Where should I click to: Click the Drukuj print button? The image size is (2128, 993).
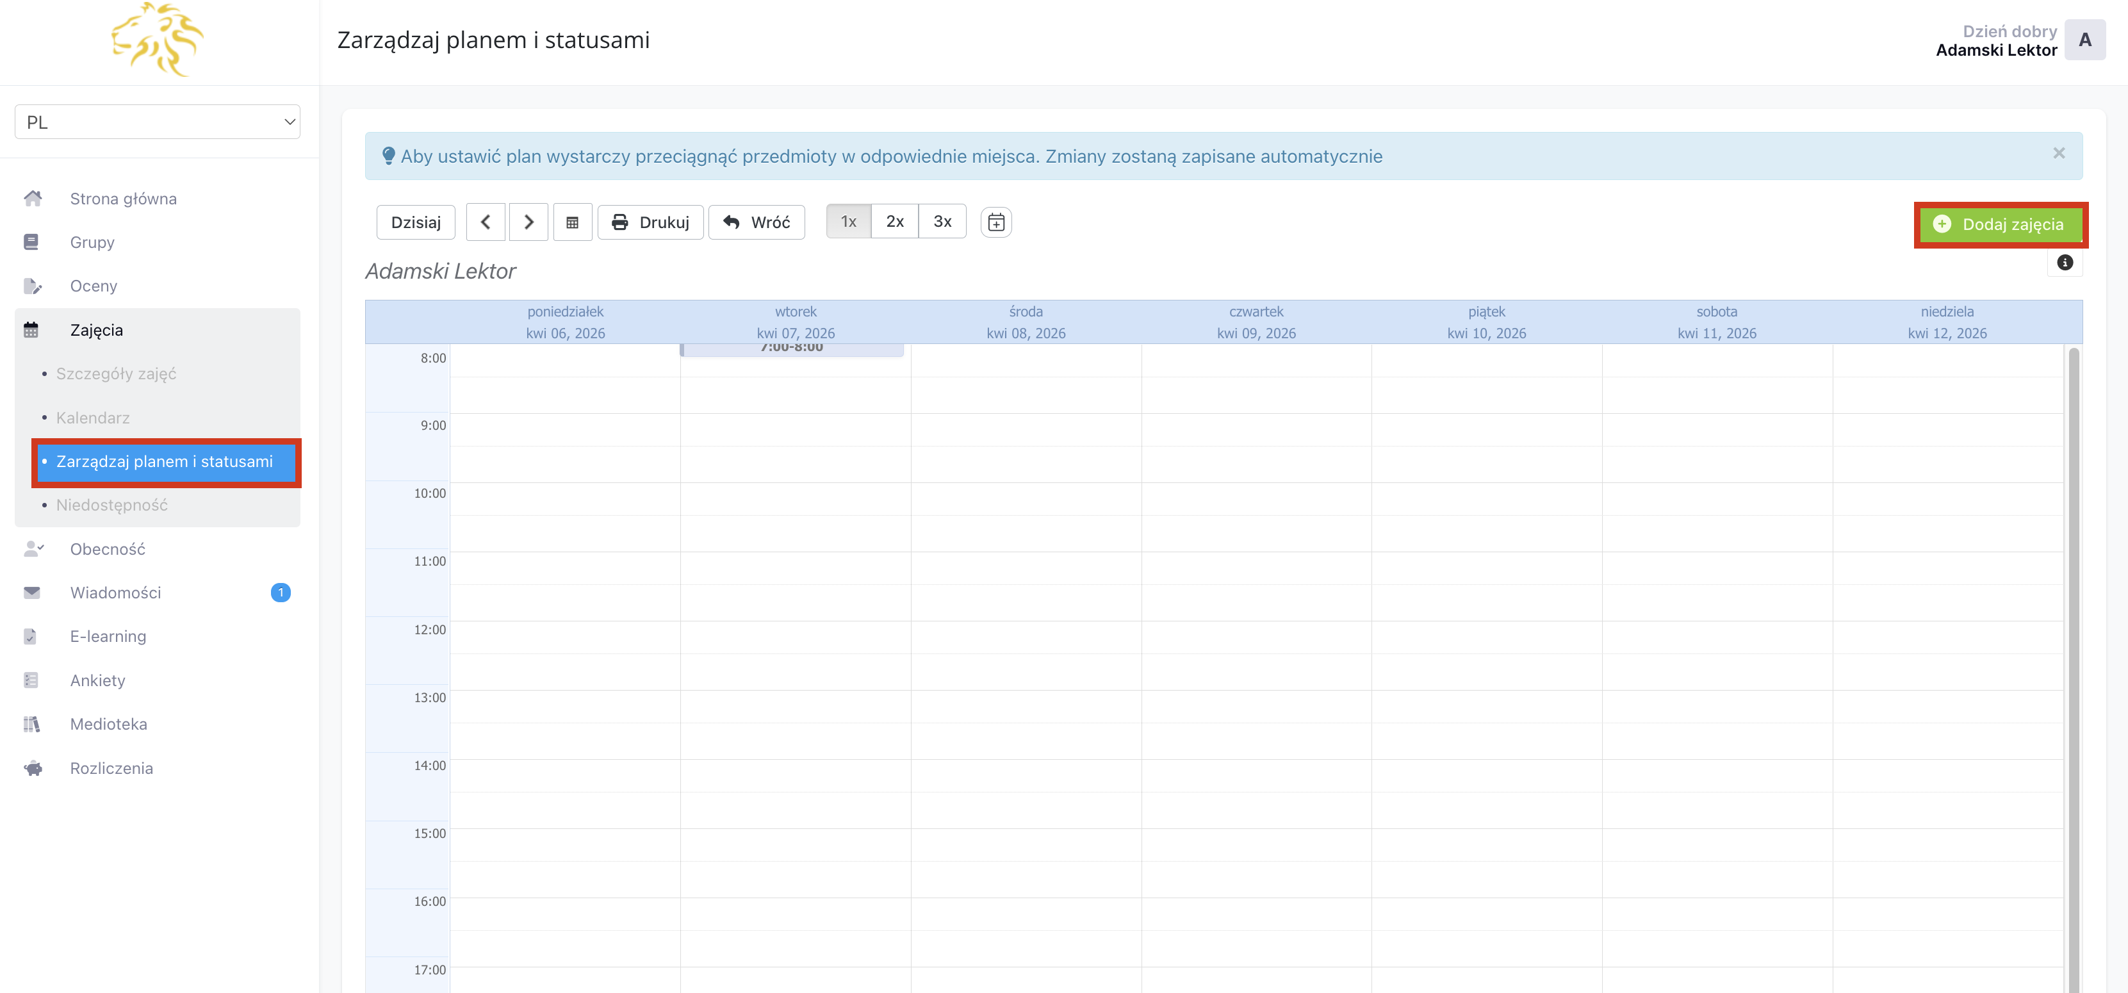pos(650,222)
